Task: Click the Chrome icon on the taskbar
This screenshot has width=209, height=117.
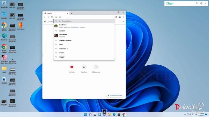Action: [124, 114]
